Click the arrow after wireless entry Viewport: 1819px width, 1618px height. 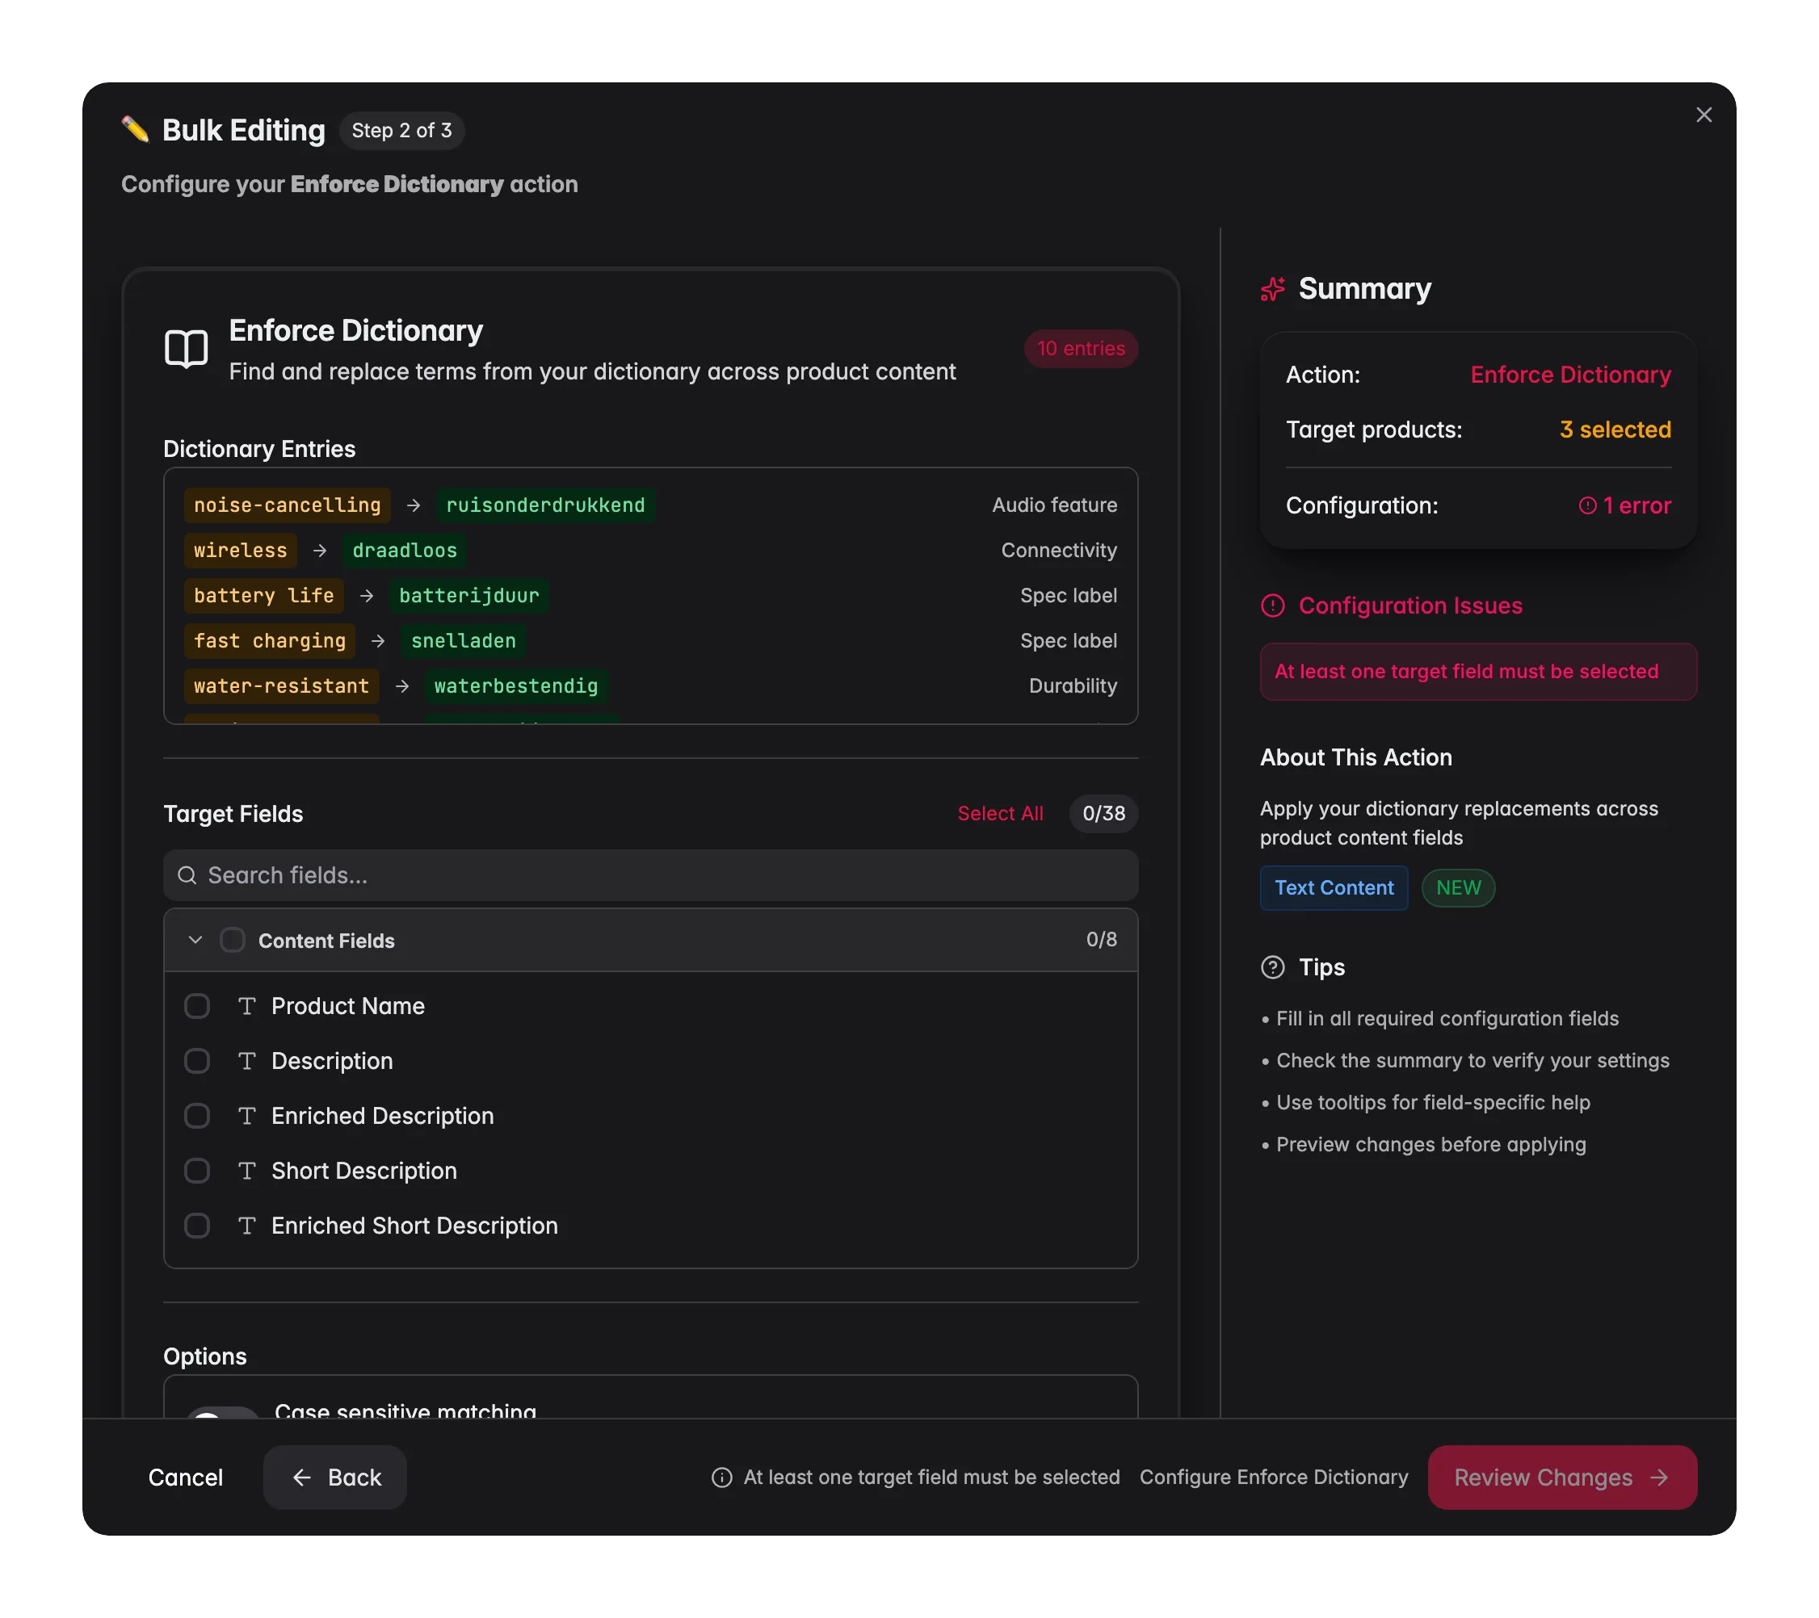pyautogui.click(x=320, y=551)
